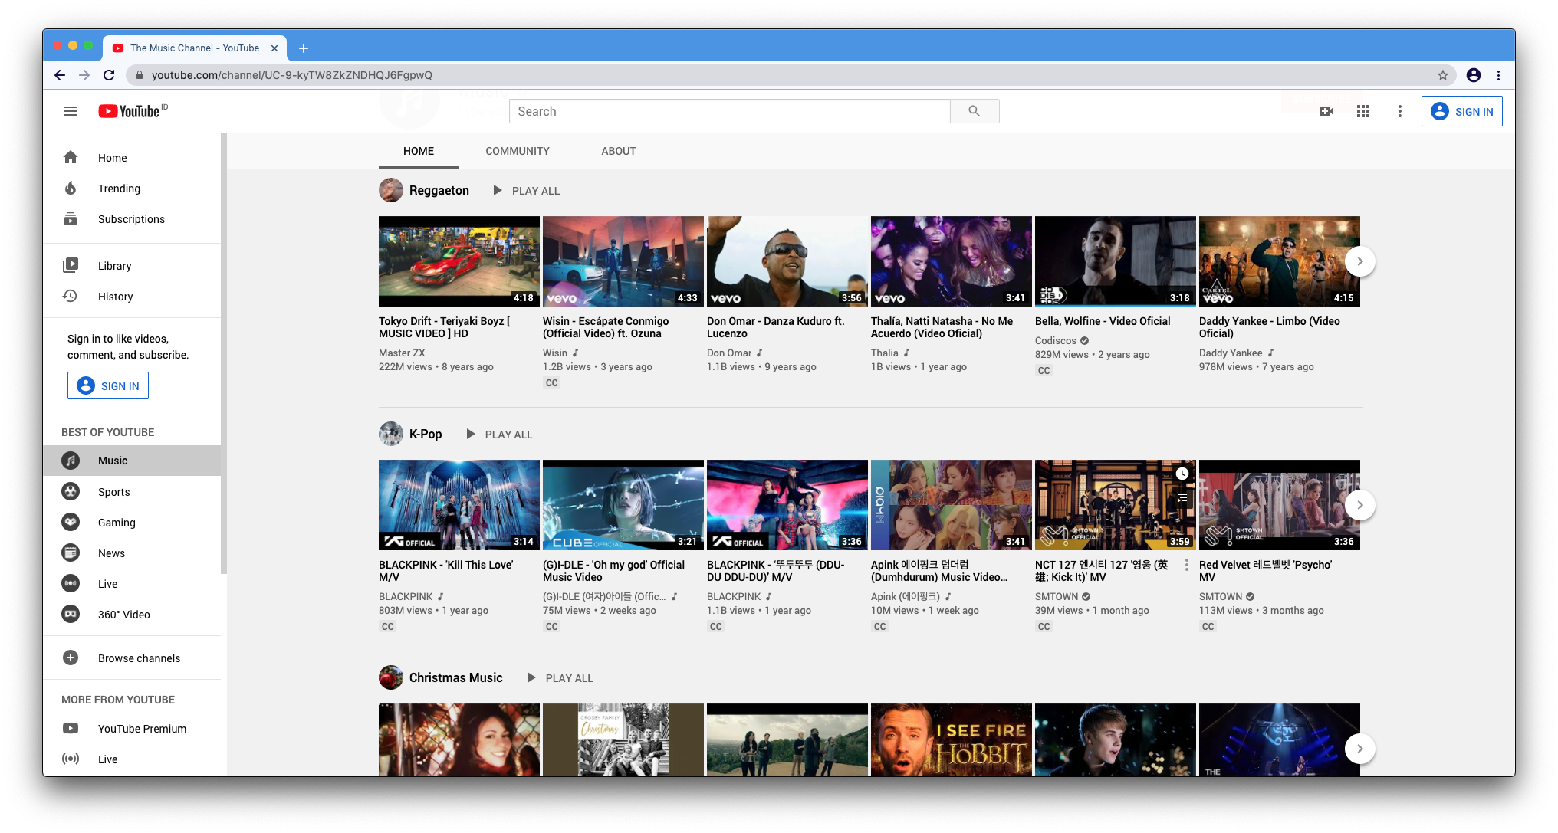Open Don Omar Danza Kuduro thumbnail
The height and width of the screenshot is (833, 1558).
tap(787, 261)
